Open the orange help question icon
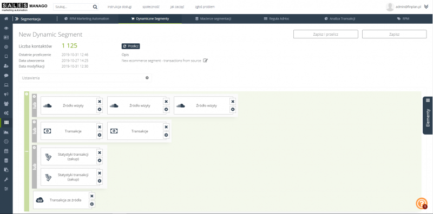Screen dimensions: 433x214 coord(422,204)
